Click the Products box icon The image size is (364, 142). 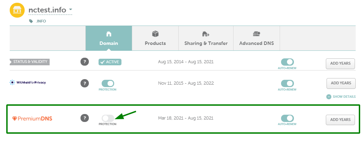pos(155,34)
